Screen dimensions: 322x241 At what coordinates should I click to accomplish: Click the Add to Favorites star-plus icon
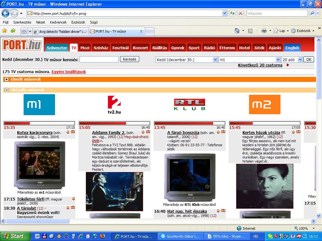(x=13, y=31)
